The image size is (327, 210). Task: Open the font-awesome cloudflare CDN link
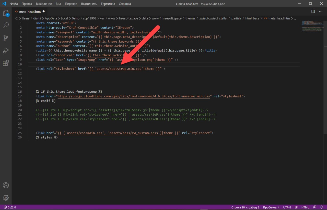(134, 96)
